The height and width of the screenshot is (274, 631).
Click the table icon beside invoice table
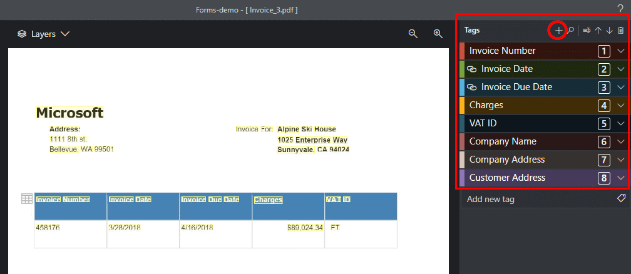[x=27, y=198]
